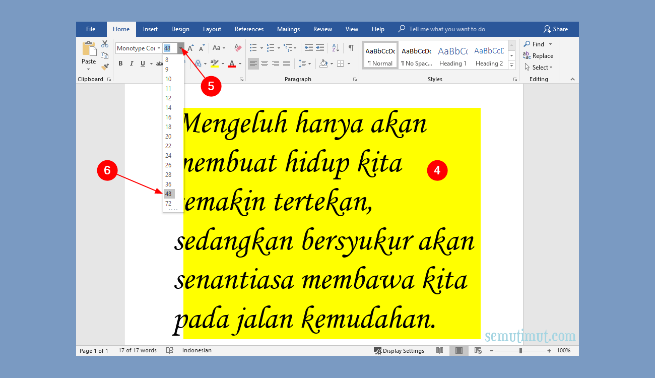Open the File tab
Screen dimensions: 655x378
pyautogui.click(x=91, y=29)
